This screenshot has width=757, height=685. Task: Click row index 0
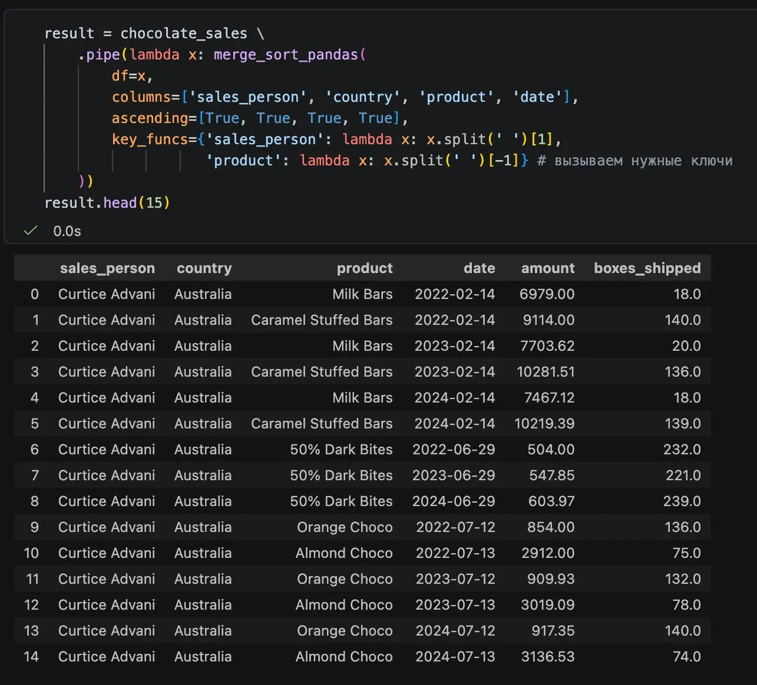[34, 294]
